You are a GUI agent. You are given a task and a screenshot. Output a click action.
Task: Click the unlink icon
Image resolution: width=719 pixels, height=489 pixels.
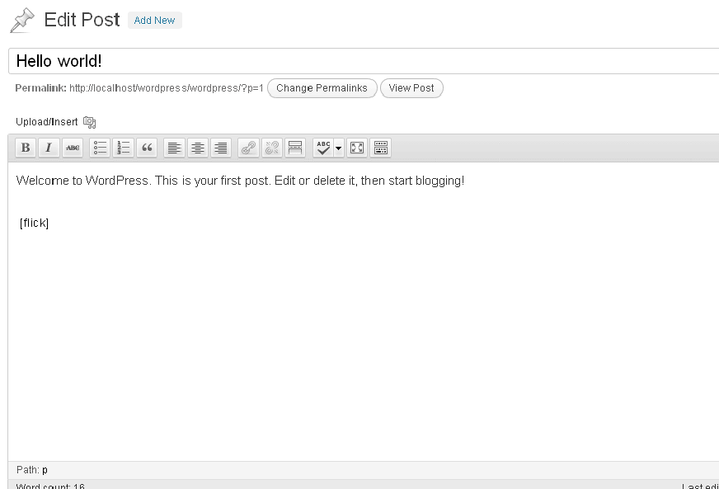coord(272,148)
